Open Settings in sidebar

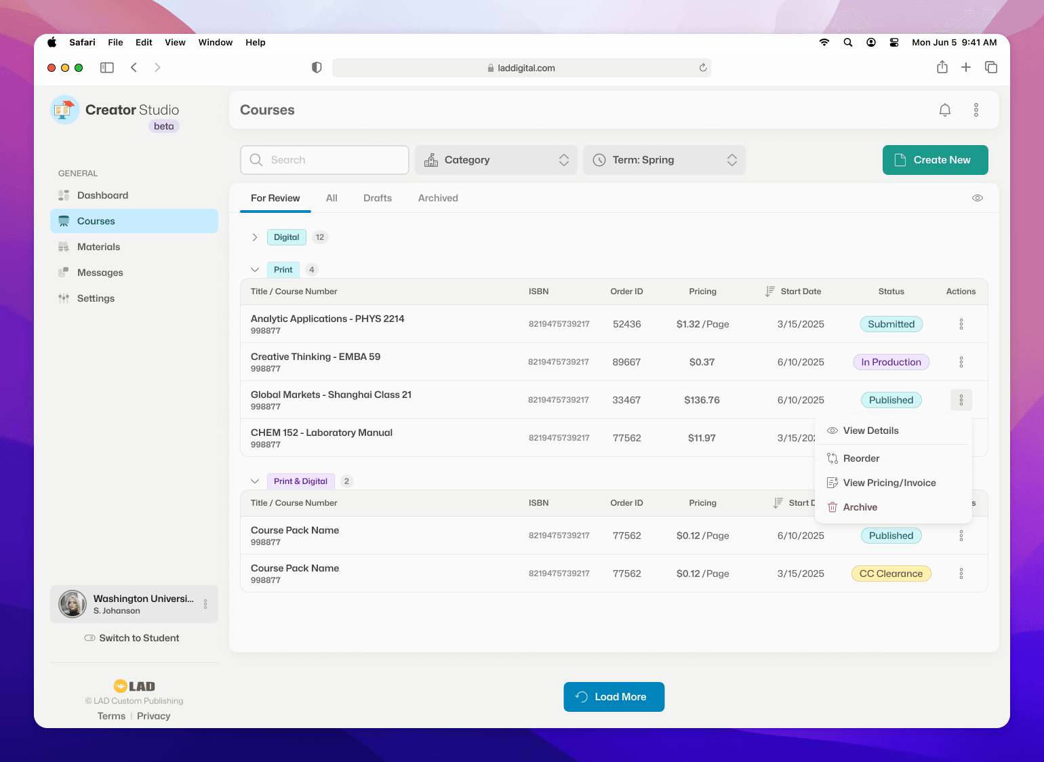(x=134, y=298)
